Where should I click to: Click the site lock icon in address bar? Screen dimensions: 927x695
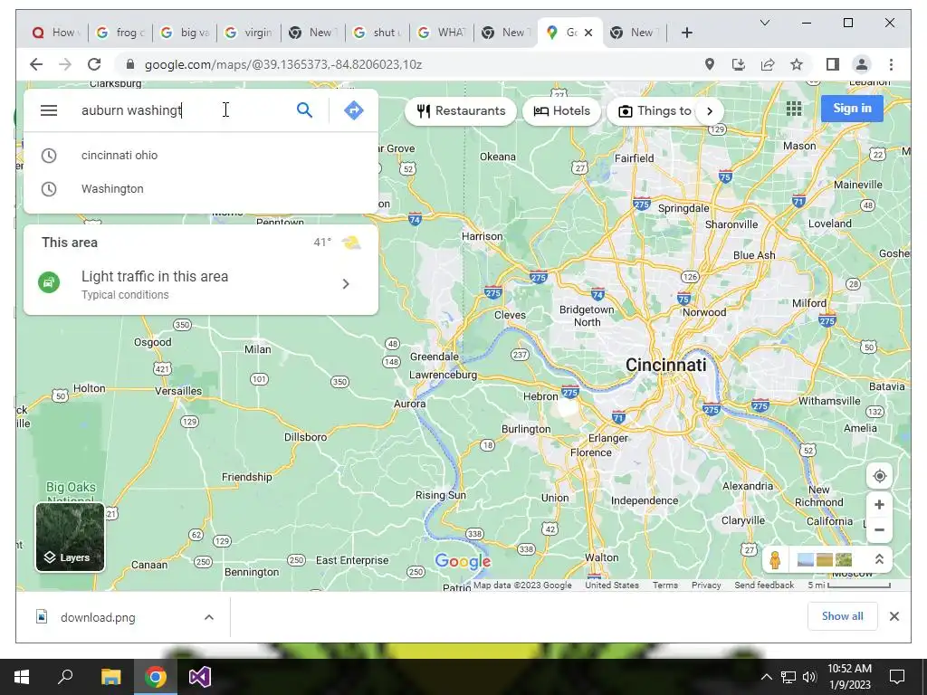130,64
